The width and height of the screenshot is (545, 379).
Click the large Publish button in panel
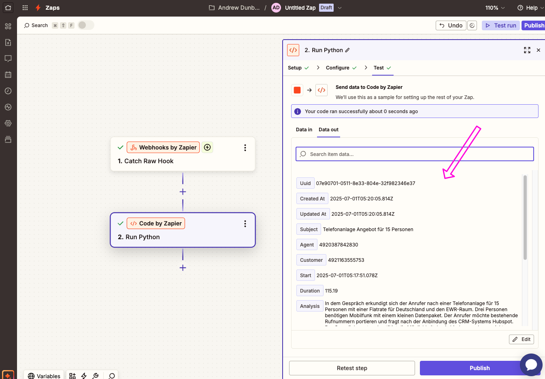coord(480,368)
